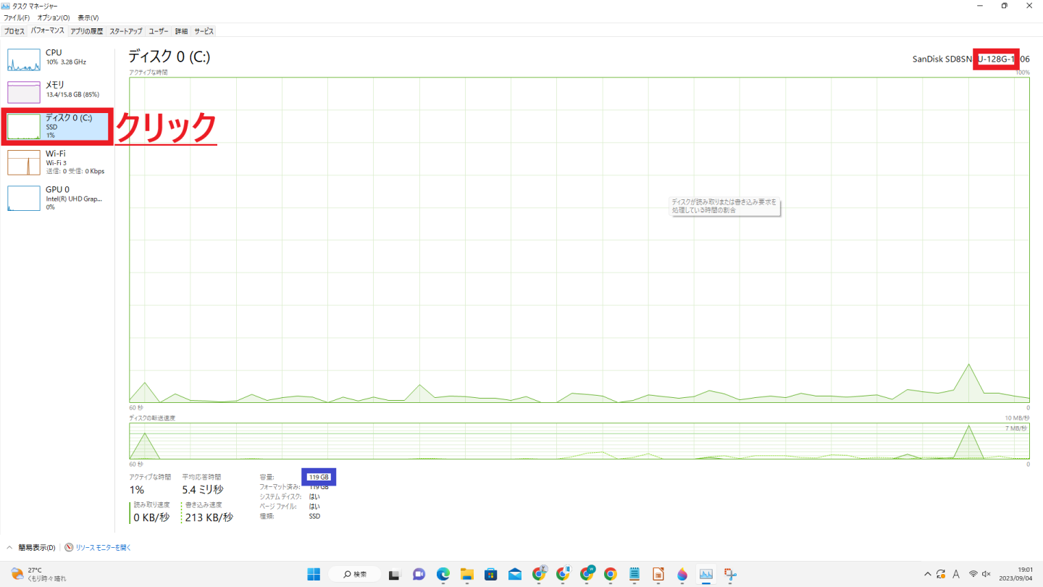Switch to the プロセス tab
Image resolution: width=1043 pixels, height=587 pixels.
(14, 31)
